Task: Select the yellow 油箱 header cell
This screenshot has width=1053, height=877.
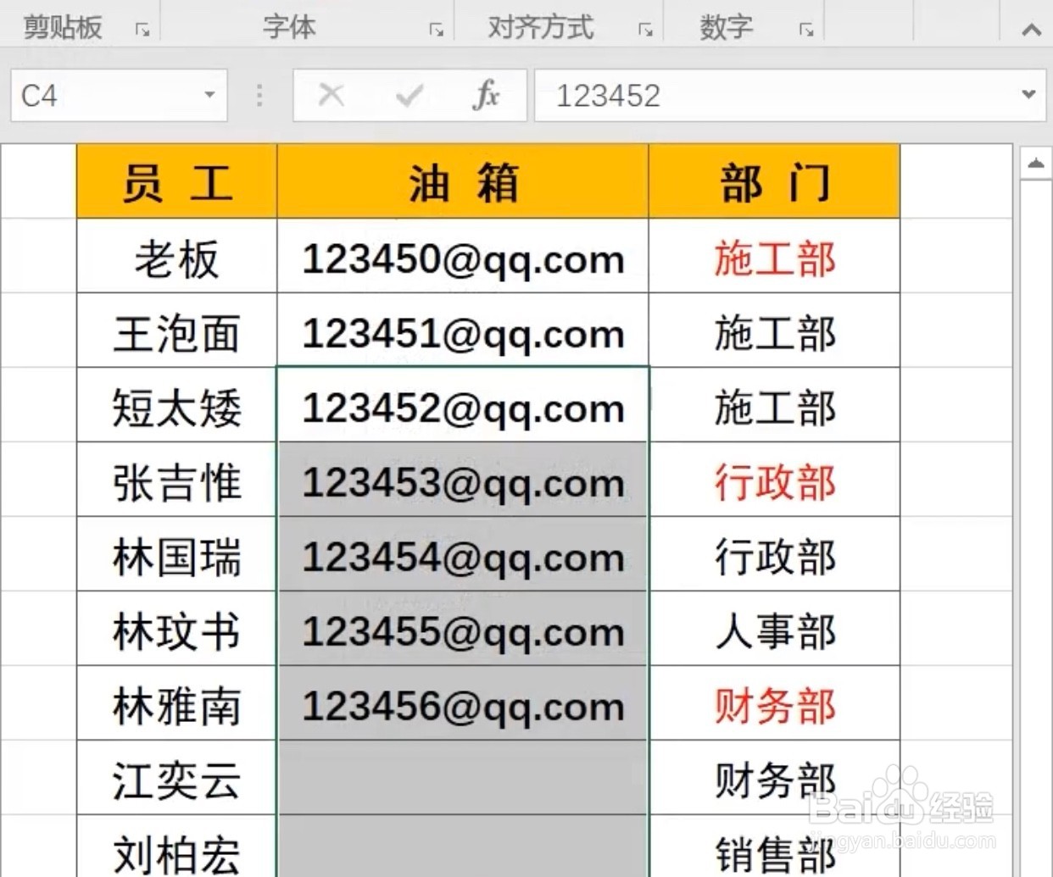Action: coord(462,180)
